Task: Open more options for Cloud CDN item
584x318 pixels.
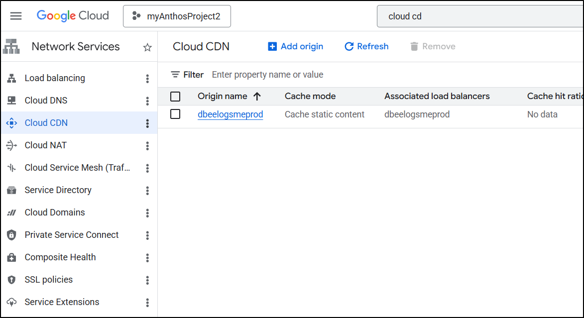Action: click(147, 123)
